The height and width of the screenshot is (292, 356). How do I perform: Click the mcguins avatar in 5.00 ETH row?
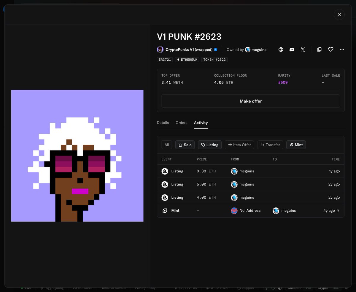234,184
